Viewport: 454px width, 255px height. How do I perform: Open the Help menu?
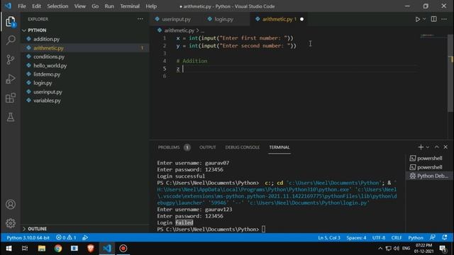[x=151, y=6]
